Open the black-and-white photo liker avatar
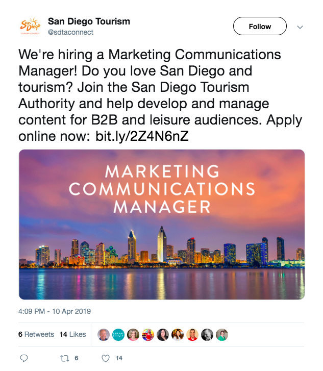 [207, 335]
